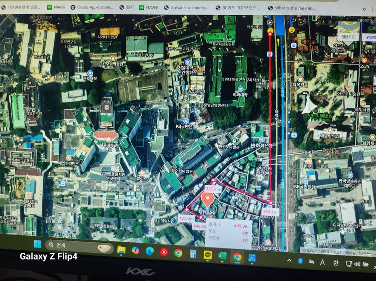
Task: Click the 서울대학교병원 hospital map icon
Action: pos(108,139)
